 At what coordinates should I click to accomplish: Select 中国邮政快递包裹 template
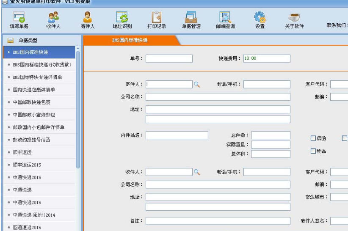(39, 102)
